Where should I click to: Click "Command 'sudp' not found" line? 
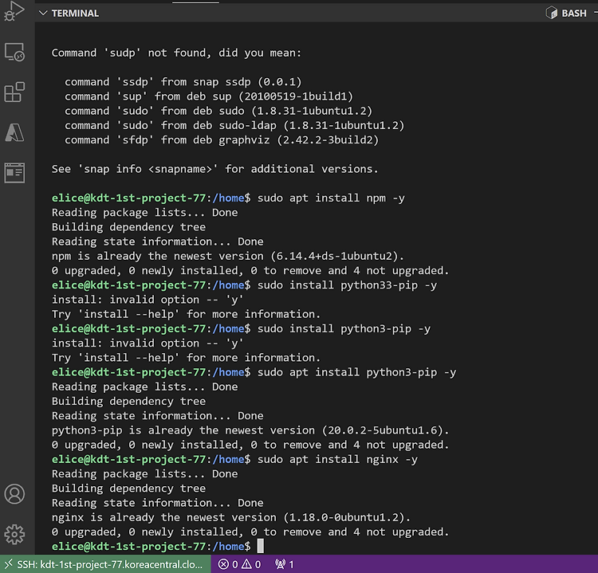(176, 53)
